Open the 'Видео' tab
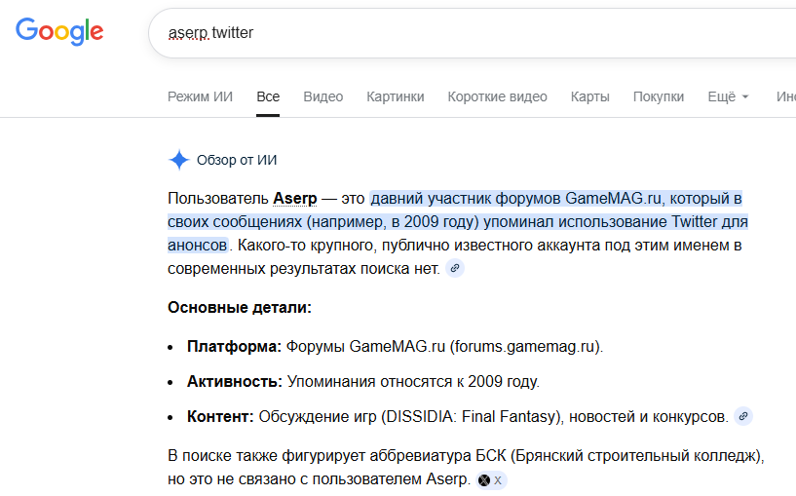The image size is (796, 496). pos(322,96)
